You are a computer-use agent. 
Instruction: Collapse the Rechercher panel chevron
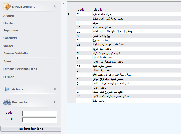pos(55,102)
